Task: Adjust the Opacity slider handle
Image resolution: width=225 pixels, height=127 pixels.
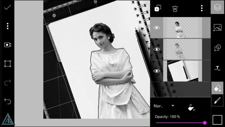Action: (205, 123)
